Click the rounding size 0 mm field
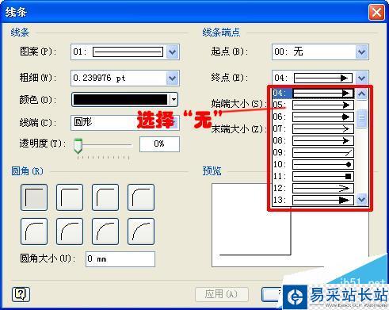This screenshot has height=310, width=389. pos(120,259)
